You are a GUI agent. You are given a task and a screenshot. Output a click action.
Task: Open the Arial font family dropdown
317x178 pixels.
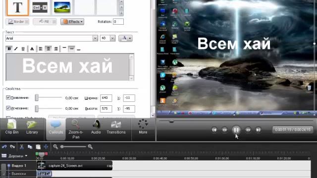[x=95, y=38]
